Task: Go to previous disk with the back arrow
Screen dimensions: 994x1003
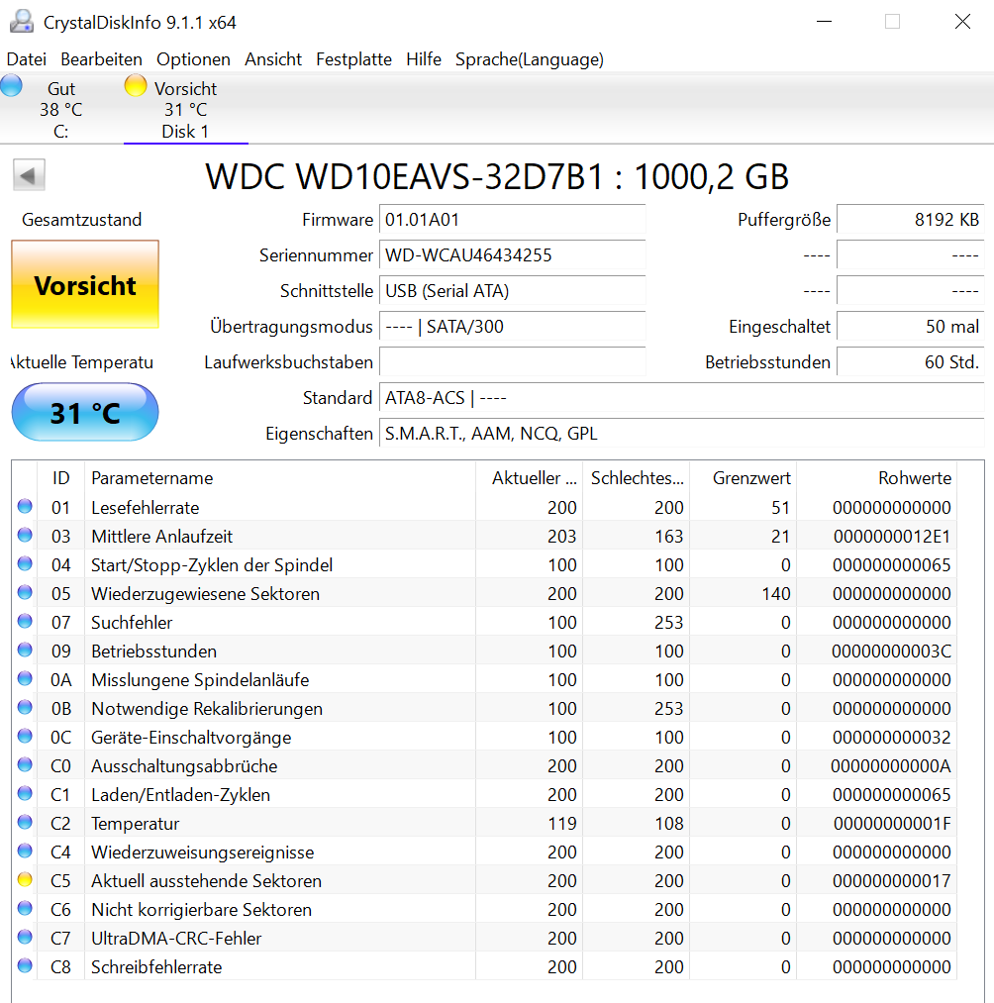Action: tap(29, 174)
